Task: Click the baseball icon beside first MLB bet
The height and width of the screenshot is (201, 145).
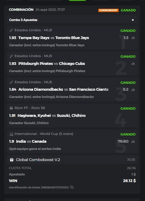Action: [11, 30]
